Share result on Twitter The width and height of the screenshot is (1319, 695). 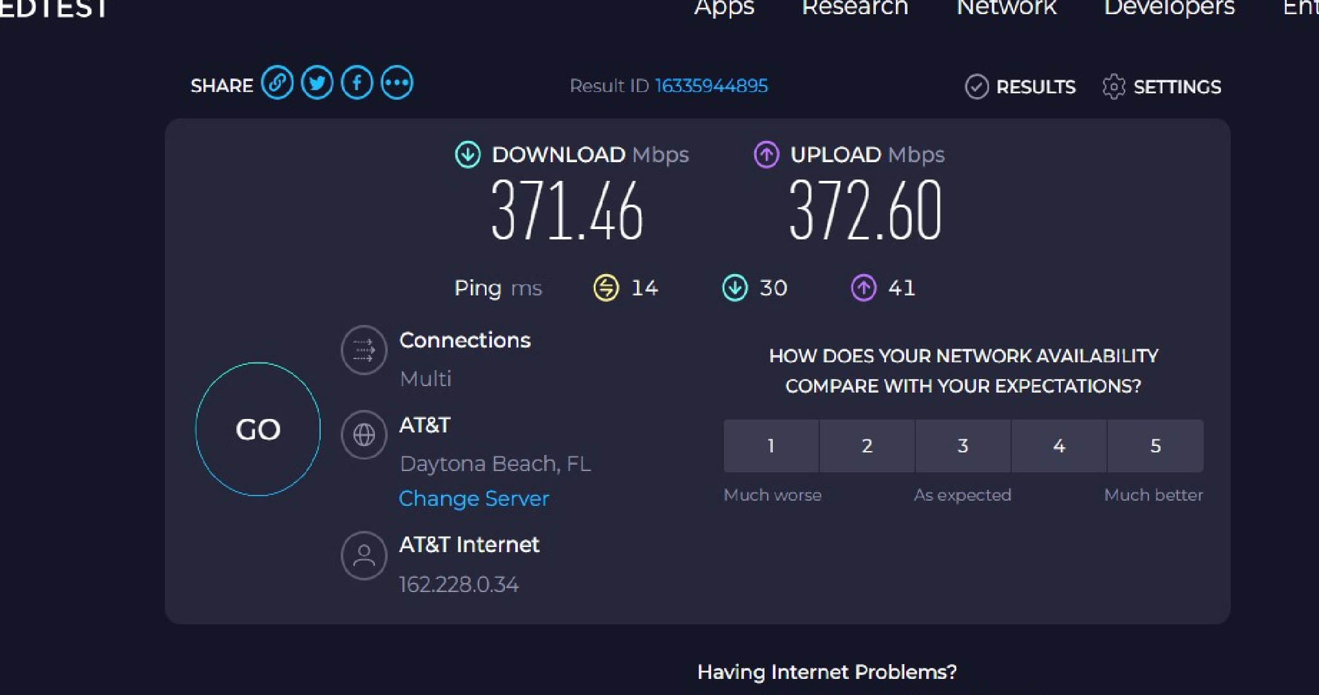click(317, 84)
